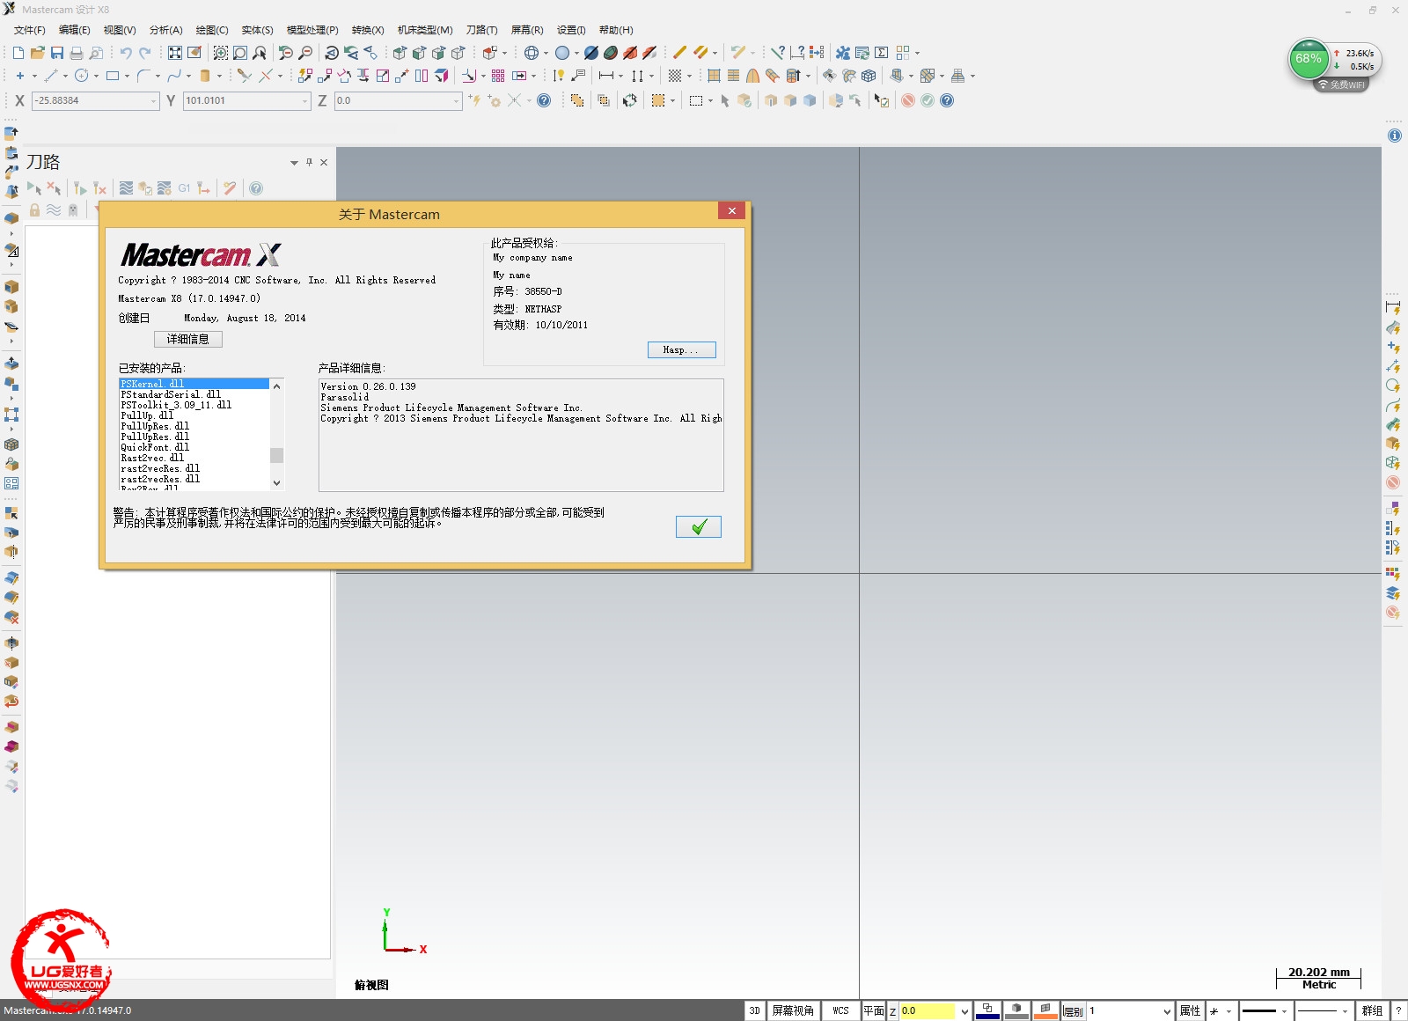
Task: Open the 帮助(H) menu
Action: point(616,30)
